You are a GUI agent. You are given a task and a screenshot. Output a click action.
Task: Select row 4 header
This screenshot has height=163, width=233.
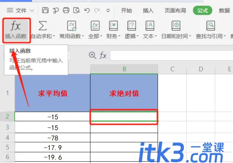(8, 138)
